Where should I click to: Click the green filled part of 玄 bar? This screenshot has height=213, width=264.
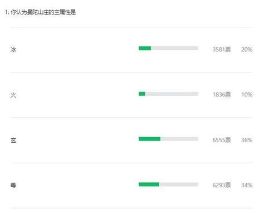click(x=149, y=139)
